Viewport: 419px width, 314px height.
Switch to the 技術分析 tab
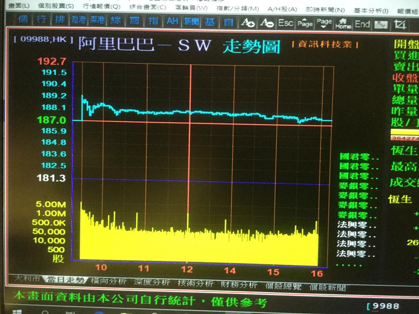pos(196,283)
